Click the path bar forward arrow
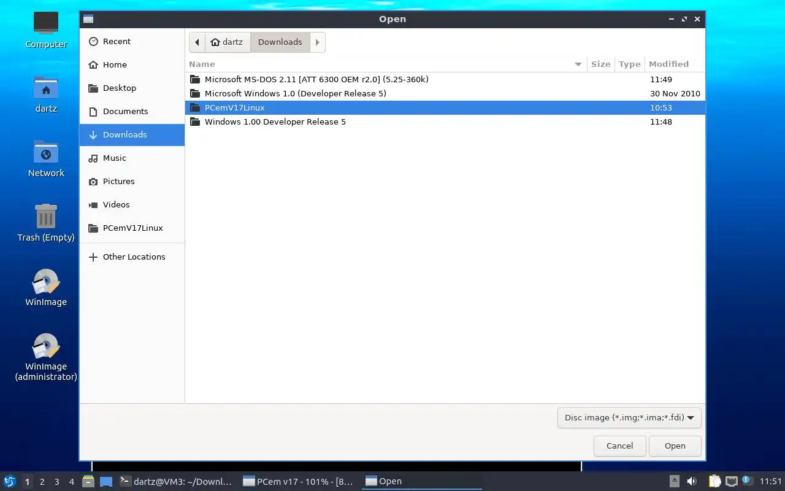785x491 pixels. click(317, 42)
